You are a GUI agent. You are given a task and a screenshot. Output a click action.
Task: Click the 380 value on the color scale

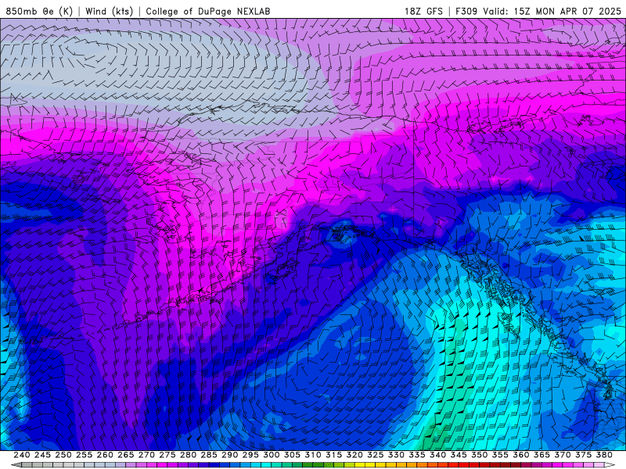604,455
